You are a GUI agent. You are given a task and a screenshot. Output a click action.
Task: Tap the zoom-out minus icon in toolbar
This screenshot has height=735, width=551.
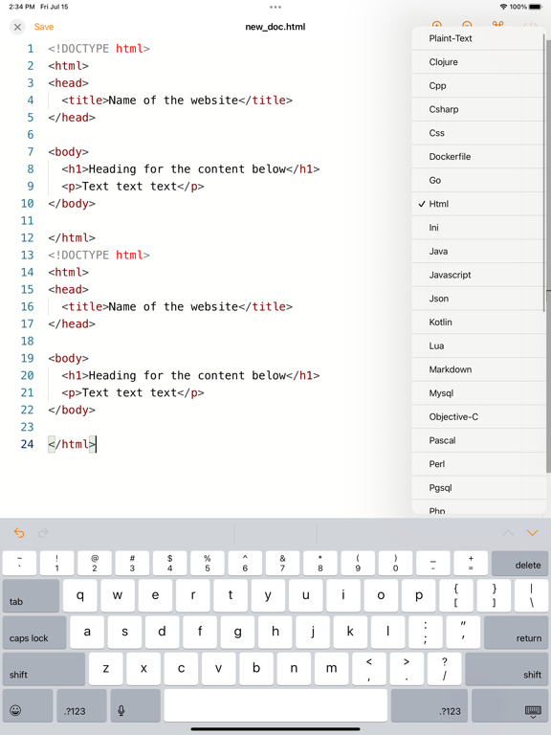click(467, 25)
